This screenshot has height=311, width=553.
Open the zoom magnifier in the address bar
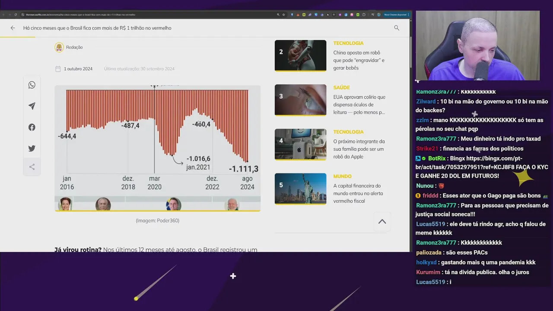coord(278,15)
